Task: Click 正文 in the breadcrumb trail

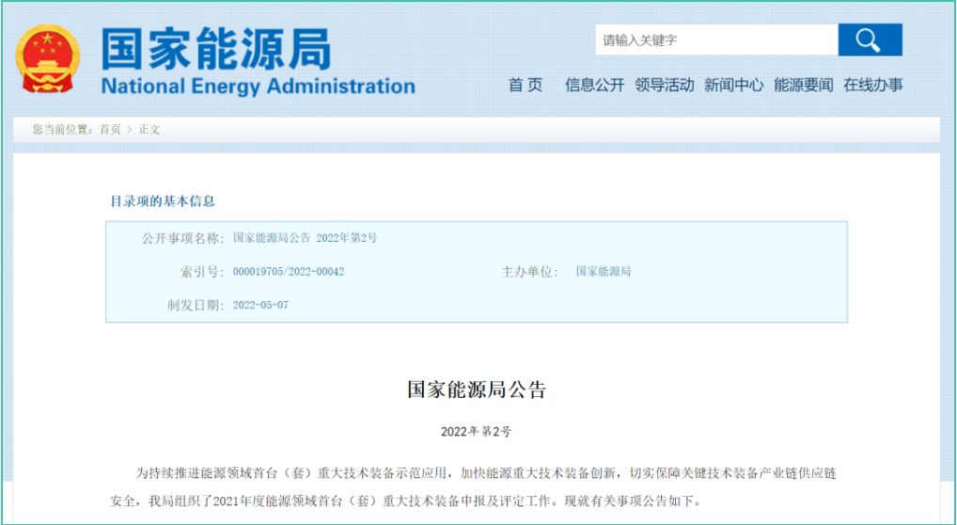Action: click(149, 130)
